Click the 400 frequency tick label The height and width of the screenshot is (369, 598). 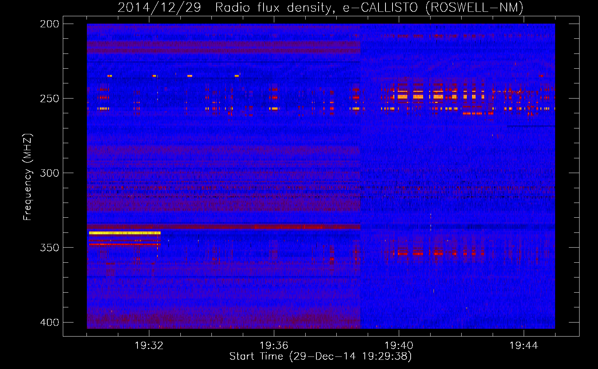50,323
